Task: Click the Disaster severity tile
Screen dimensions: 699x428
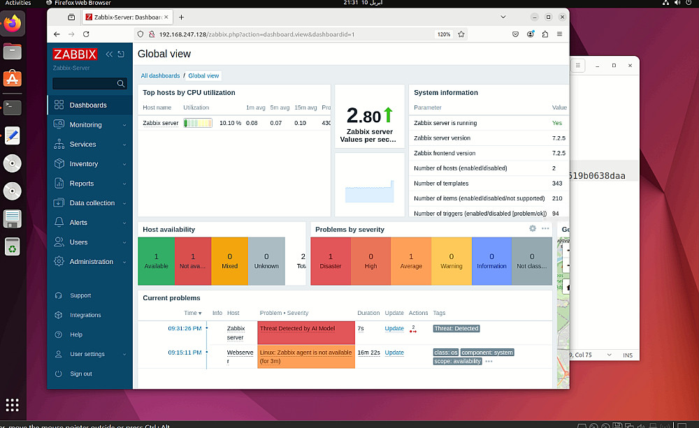Action: [x=331, y=261]
